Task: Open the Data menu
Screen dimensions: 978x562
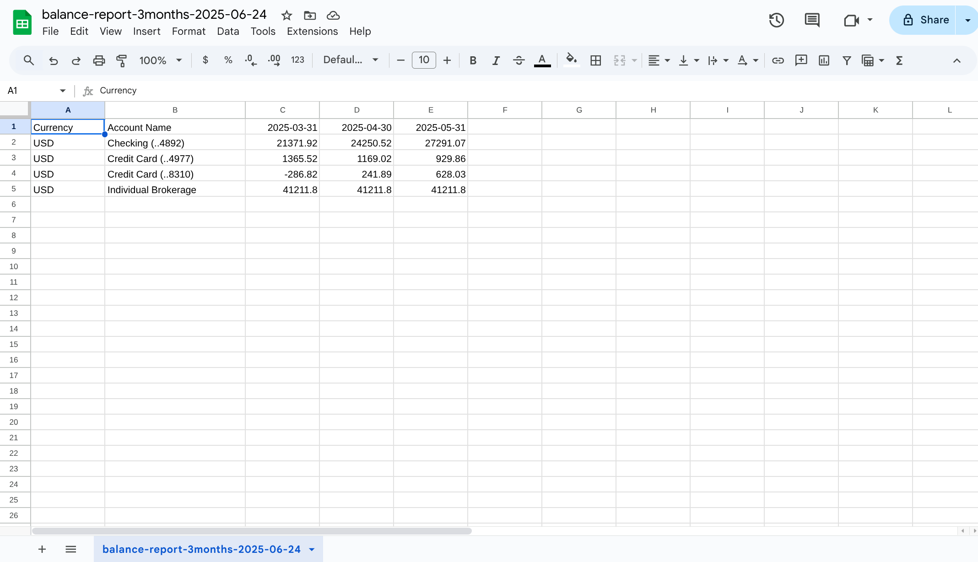Action: (x=228, y=31)
